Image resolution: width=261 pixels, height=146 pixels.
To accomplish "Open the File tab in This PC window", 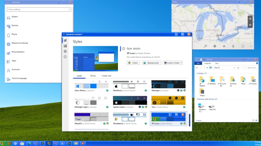I will pyautogui.click(x=198, y=64).
